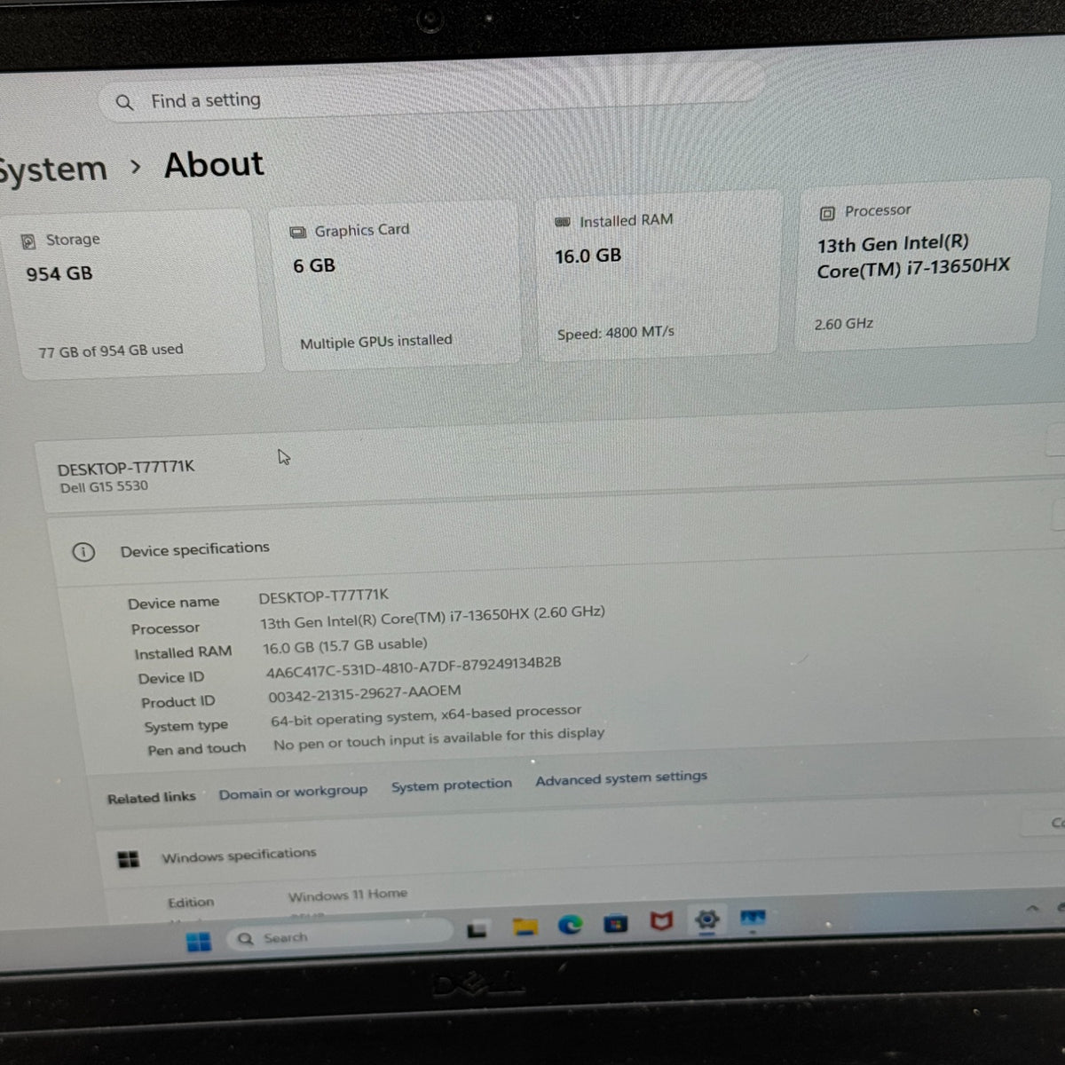The width and height of the screenshot is (1065, 1065).
Task: Select 'Speed: 4800 MT/s' text
Action: point(615,333)
